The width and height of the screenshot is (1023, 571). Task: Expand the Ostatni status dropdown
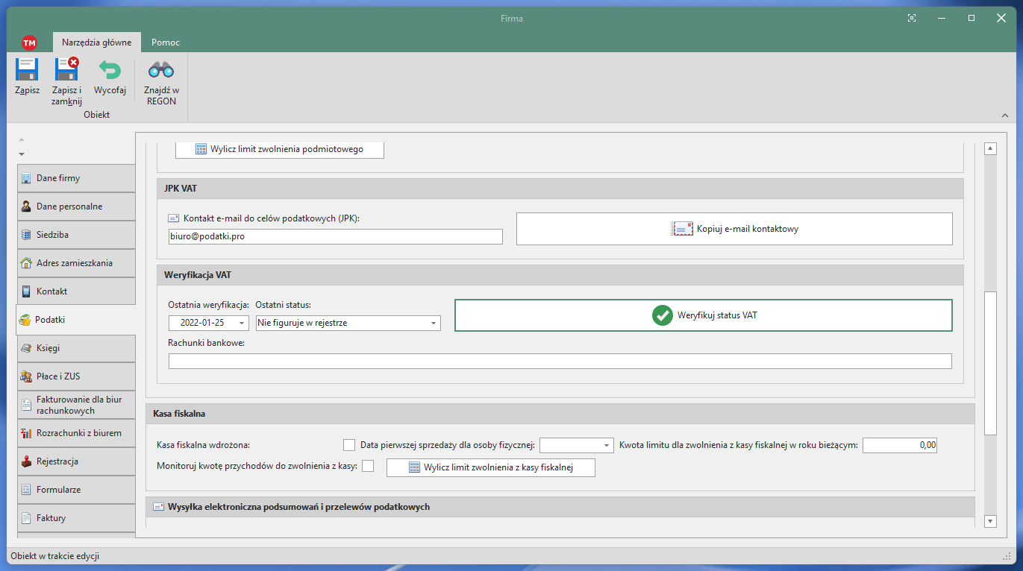[433, 324]
